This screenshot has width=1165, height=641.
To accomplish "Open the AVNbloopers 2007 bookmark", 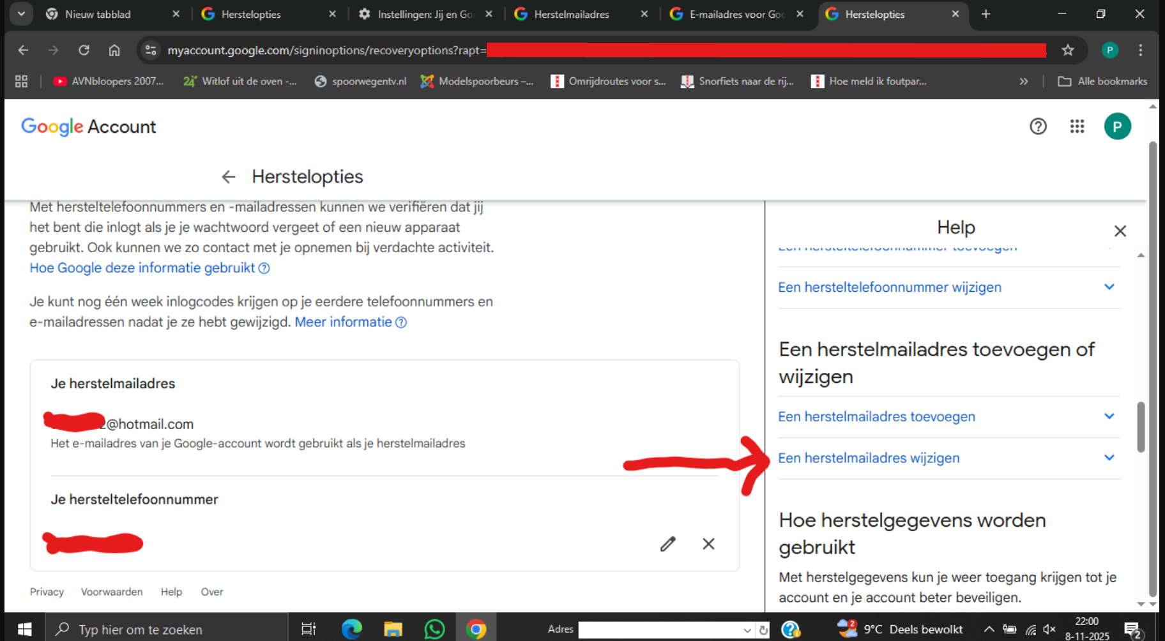I will coord(109,81).
